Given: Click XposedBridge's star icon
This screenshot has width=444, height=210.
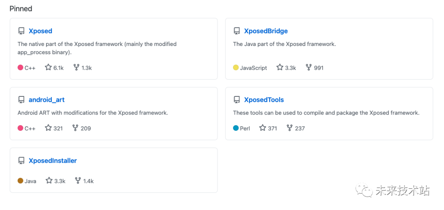Looking at the screenshot, I should coord(280,67).
